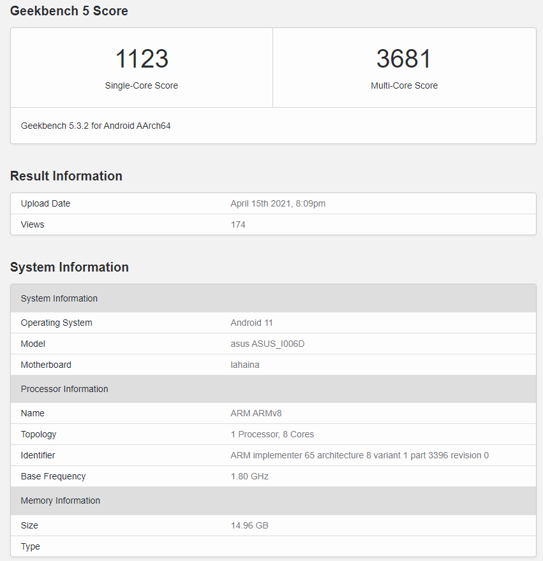The image size is (543, 561).
Task: Select the Android 11 operating system value
Action: click(x=251, y=323)
